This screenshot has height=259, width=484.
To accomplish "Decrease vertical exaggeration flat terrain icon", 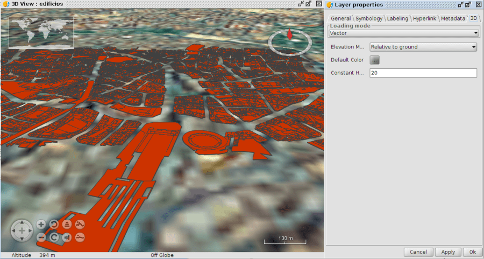I will [x=80, y=237].
